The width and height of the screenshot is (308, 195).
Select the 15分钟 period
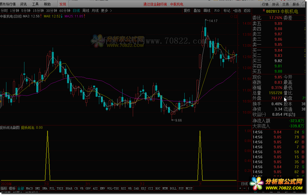[38, 10]
